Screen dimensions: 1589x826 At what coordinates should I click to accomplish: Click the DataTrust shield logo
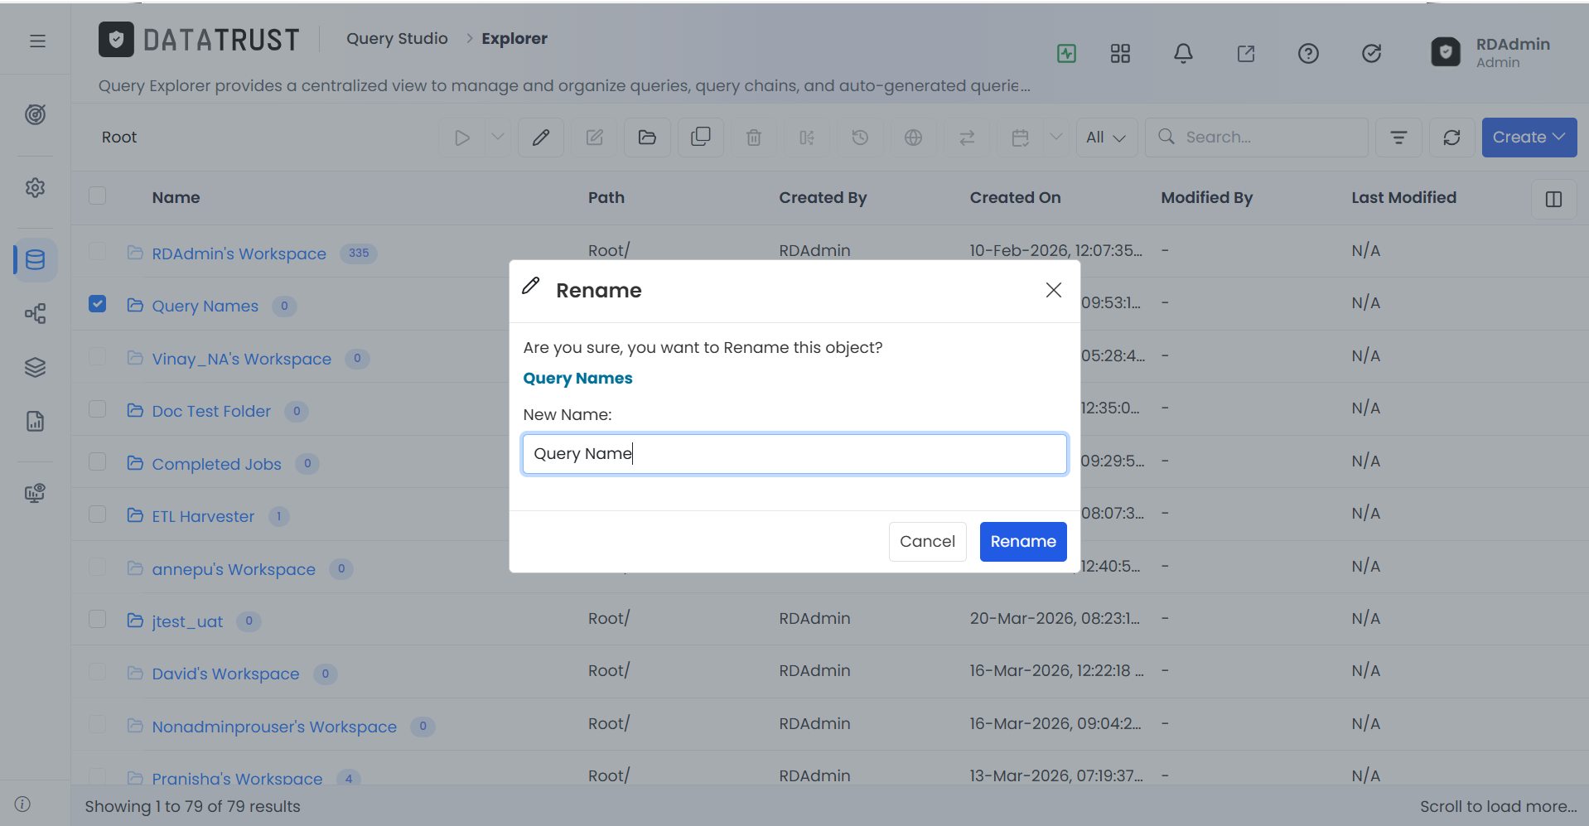[x=116, y=39]
